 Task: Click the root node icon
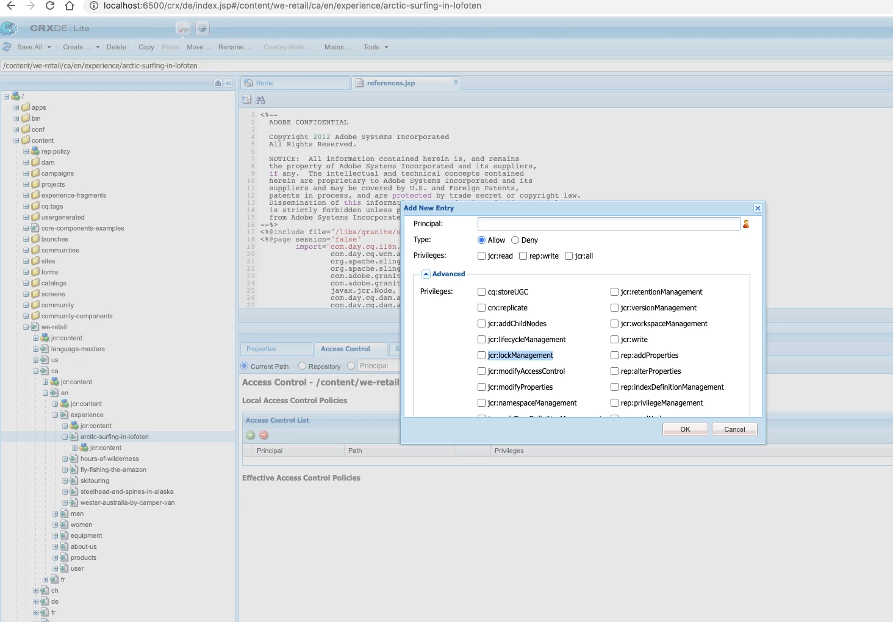coord(16,96)
